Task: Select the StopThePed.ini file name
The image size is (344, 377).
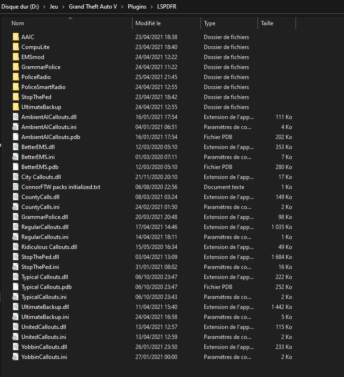Action: (x=40, y=267)
